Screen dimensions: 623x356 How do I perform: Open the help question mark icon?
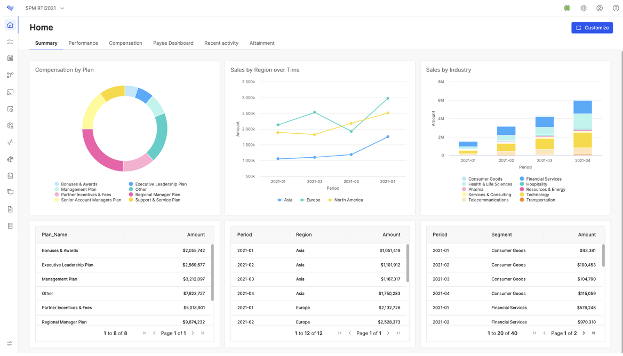coord(616,8)
